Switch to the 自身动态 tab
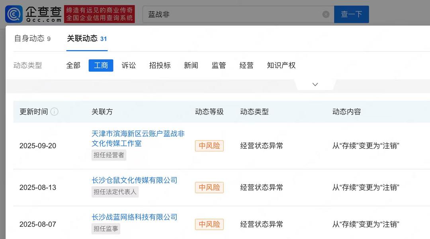The image size is (430, 239). click(32, 39)
